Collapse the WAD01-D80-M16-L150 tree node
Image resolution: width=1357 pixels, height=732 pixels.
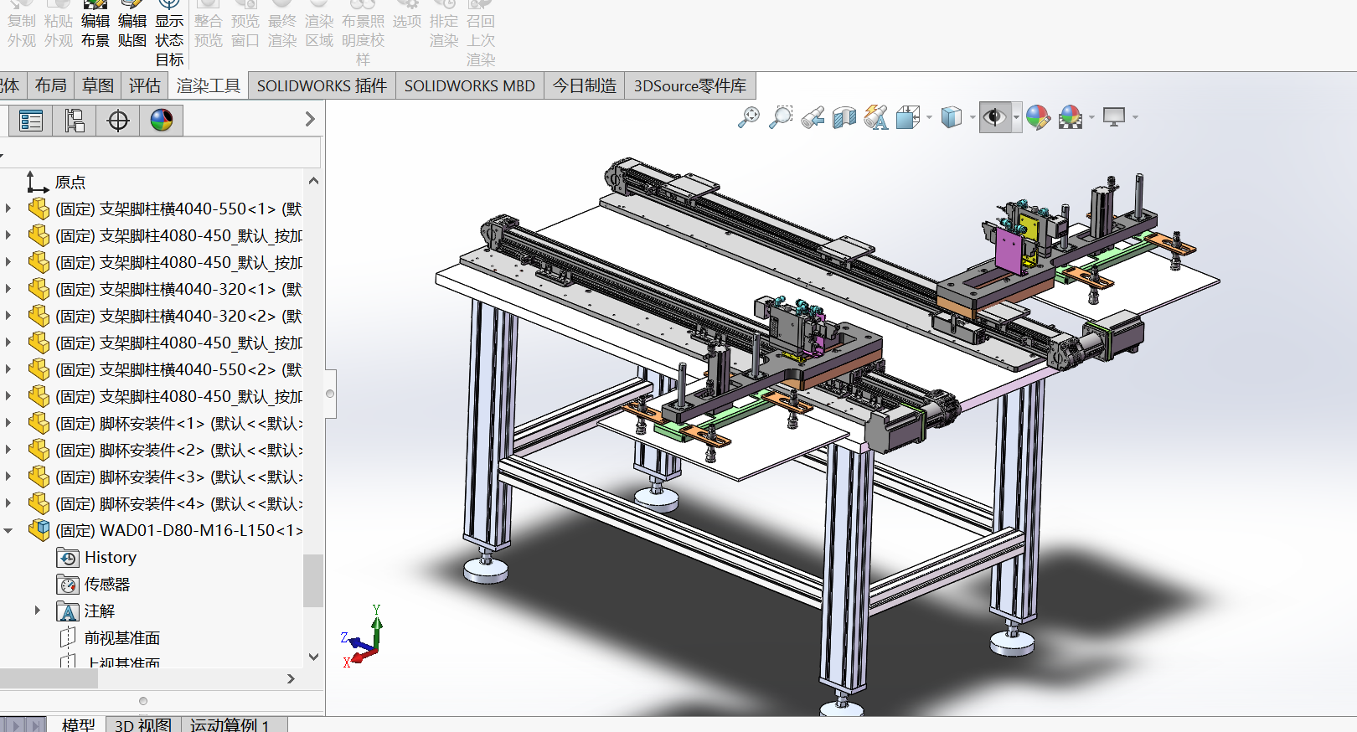8,530
